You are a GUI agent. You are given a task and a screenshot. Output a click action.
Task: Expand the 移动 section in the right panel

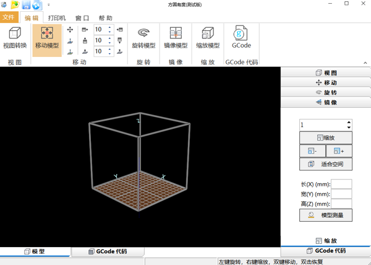(x=326, y=83)
